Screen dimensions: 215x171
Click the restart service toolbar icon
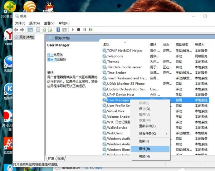click(x=91, y=30)
